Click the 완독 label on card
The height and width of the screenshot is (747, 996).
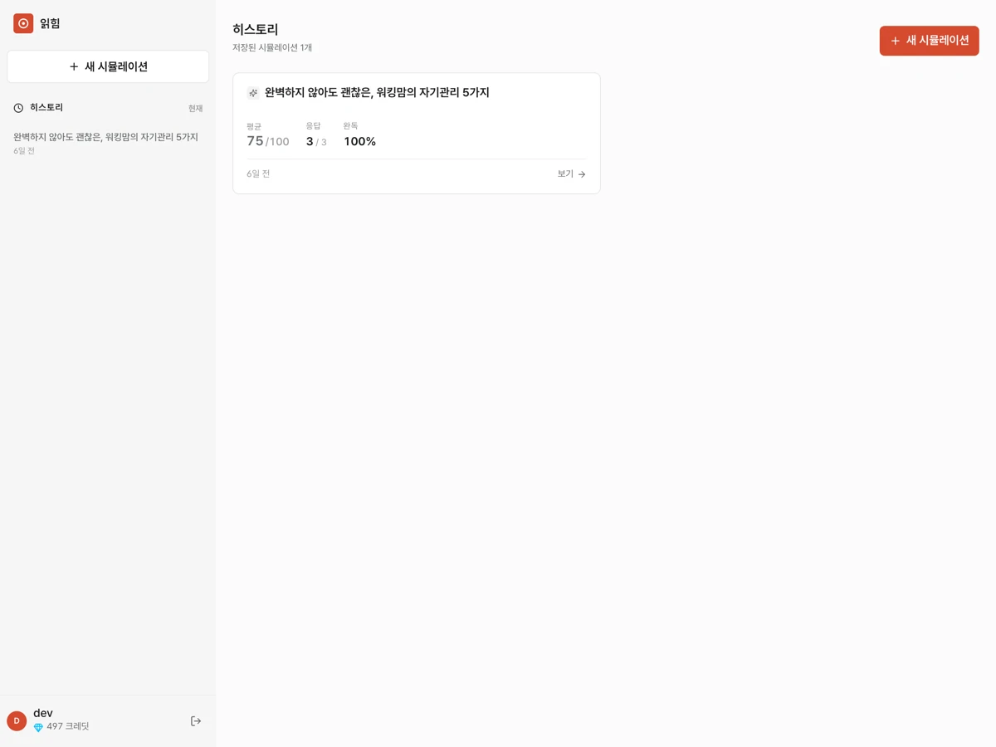[x=351, y=126]
